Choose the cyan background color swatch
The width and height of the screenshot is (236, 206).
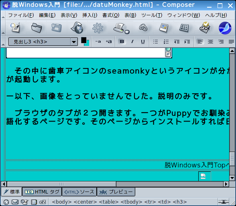(87, 44)
